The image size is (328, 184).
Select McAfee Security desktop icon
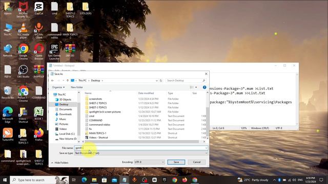click(23, 10)
